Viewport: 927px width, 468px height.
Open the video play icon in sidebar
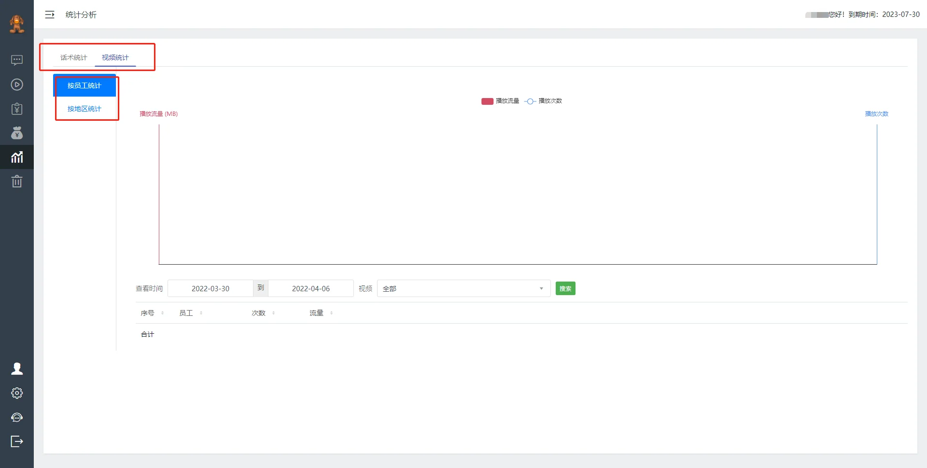[17, 85]
